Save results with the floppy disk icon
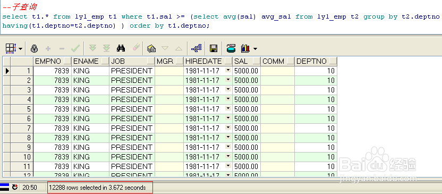 [214, 48]
